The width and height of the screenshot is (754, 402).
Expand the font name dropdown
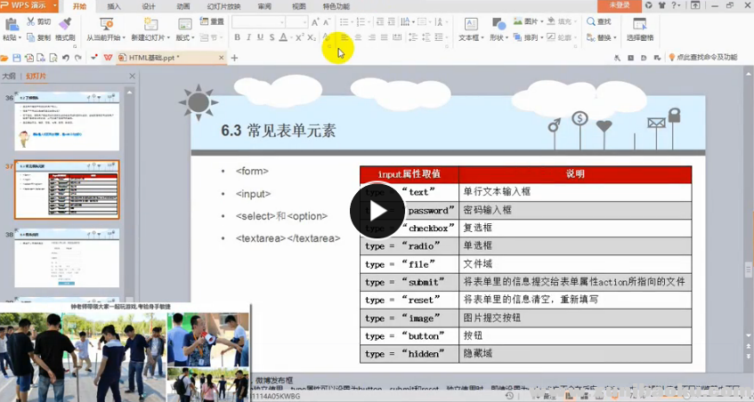click(x=281, y=21)
